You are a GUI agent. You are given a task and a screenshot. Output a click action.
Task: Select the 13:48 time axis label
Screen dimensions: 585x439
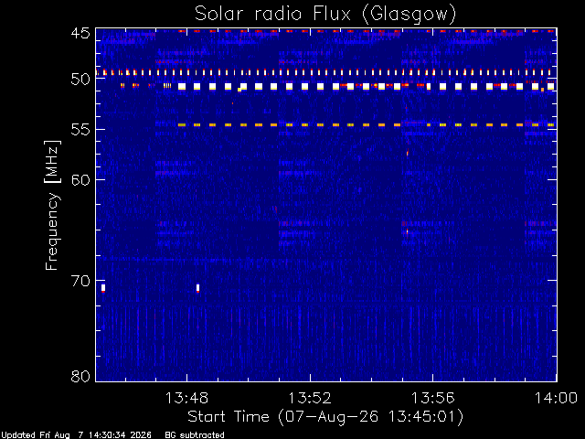[186, 399]
